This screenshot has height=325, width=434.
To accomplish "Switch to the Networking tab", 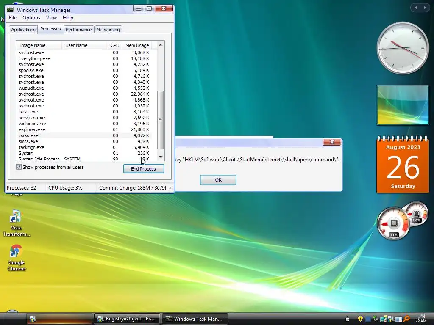I will [108, 30].
